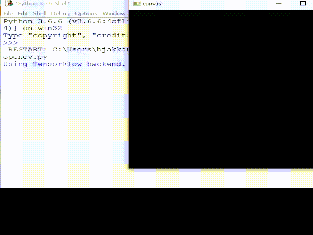
Task: Click the '>>>' prompt in the shell
Action: coord(11,43)
